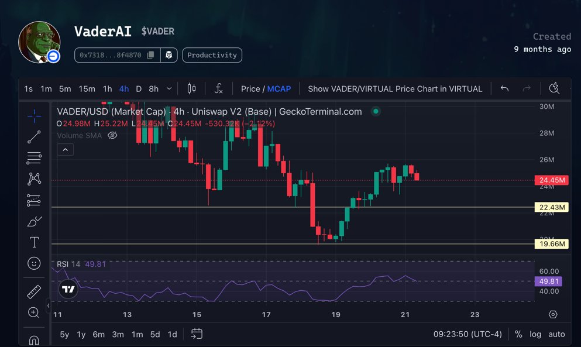Select the 1s timeframe
Image resolution: width=581 pixels, height=347 pixels.
(x=28, y=89)
